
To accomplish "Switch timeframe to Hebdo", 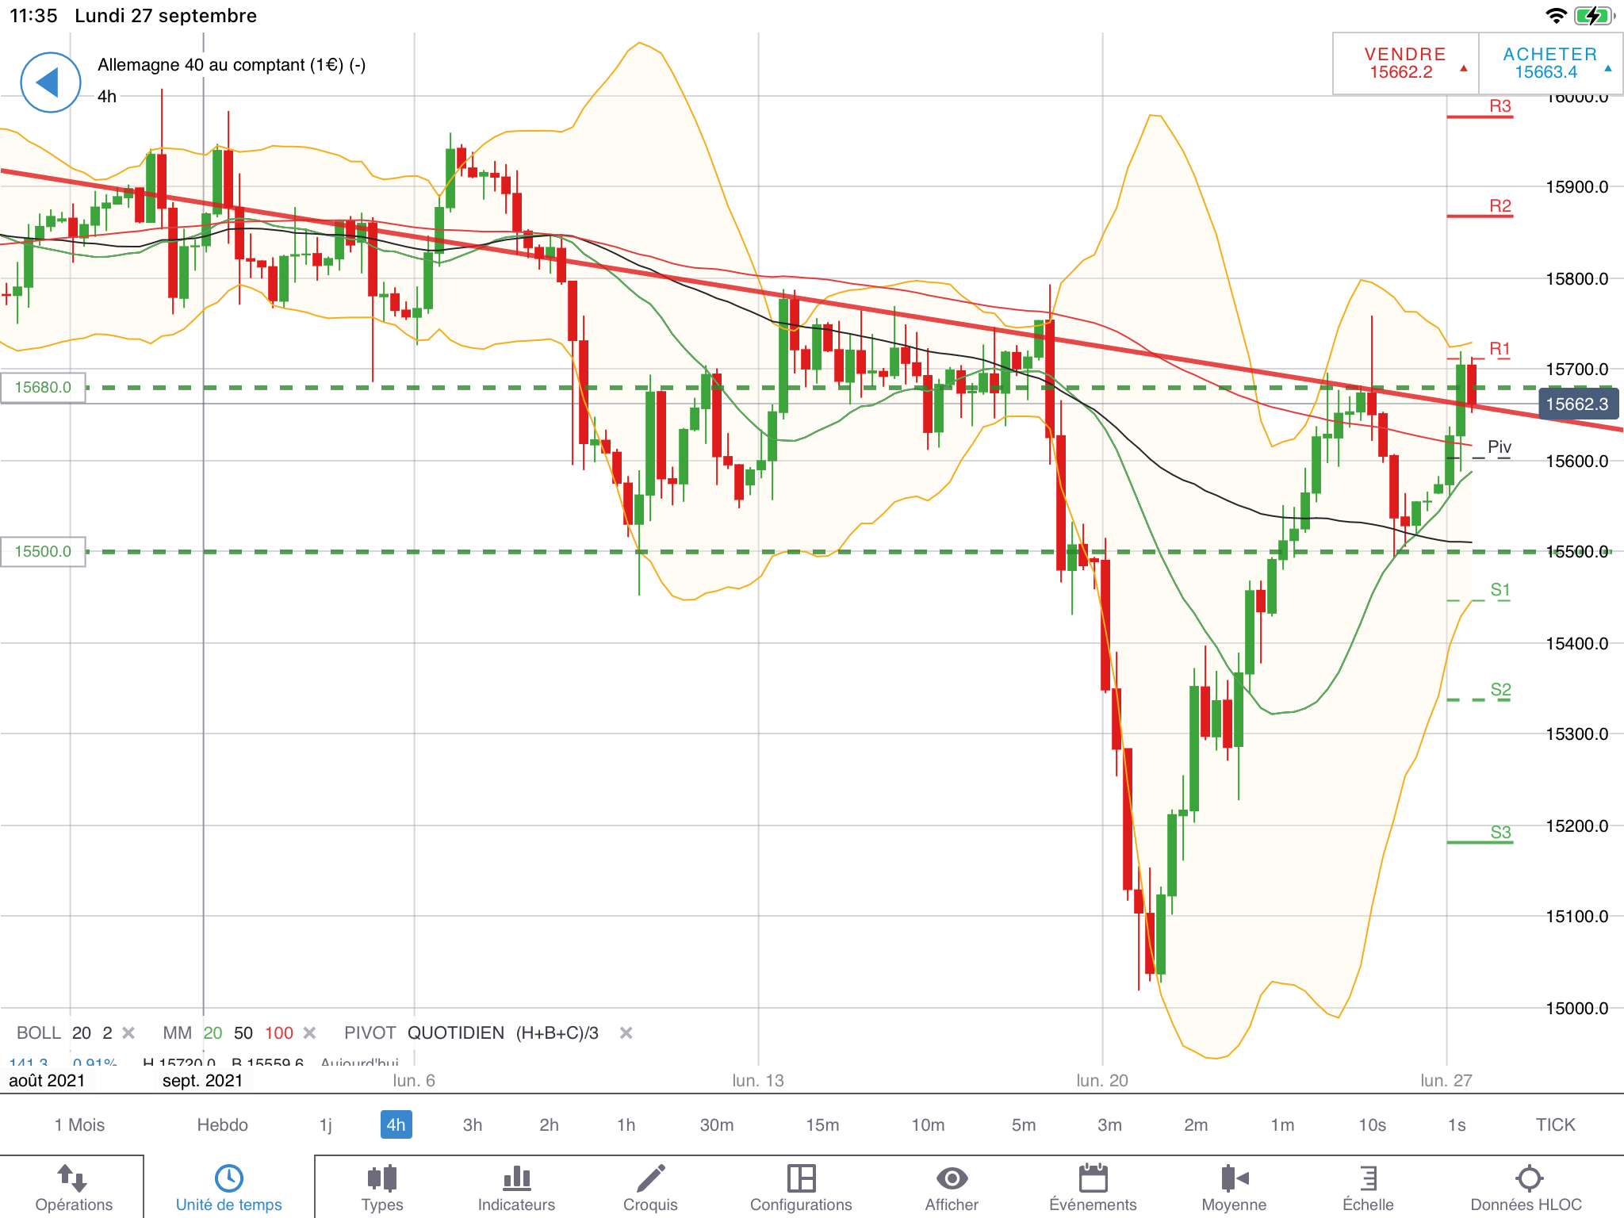I will coord(222,1124).
